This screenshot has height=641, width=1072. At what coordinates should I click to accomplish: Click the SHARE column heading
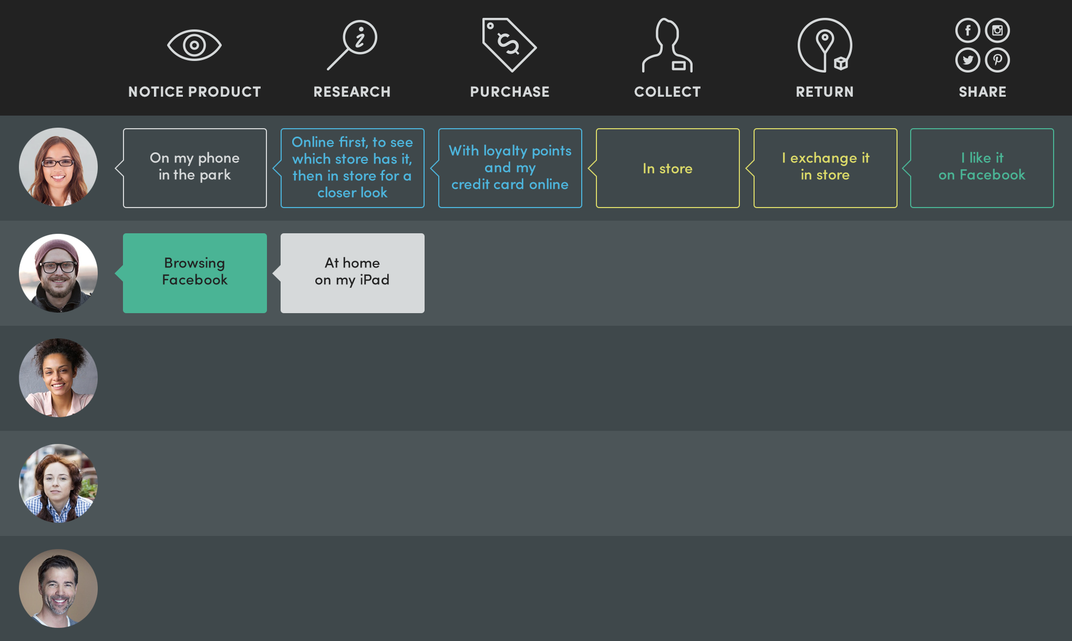coord(982,92)
